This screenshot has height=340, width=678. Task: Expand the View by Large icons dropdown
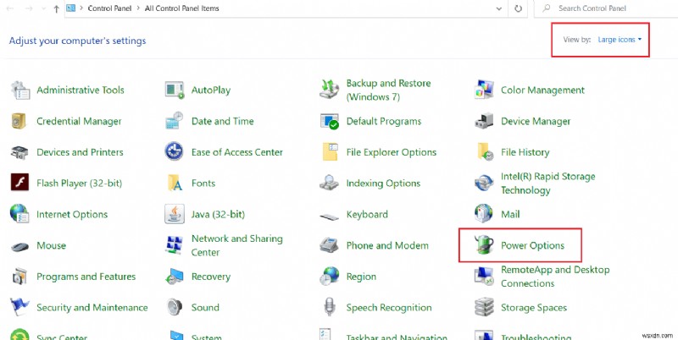tap(620, 40)
